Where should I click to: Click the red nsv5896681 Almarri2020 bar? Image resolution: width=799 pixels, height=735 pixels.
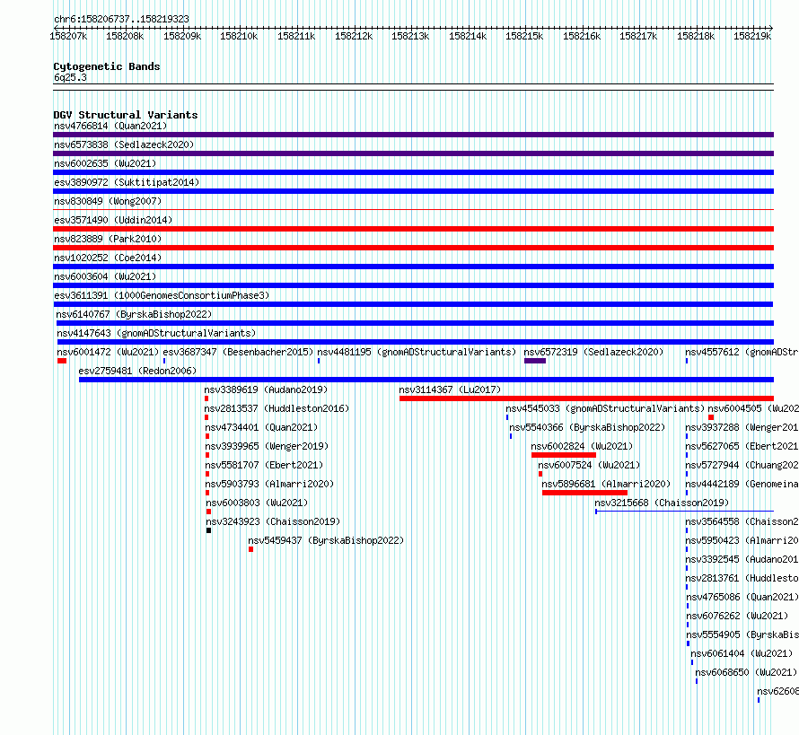[585, 493]
